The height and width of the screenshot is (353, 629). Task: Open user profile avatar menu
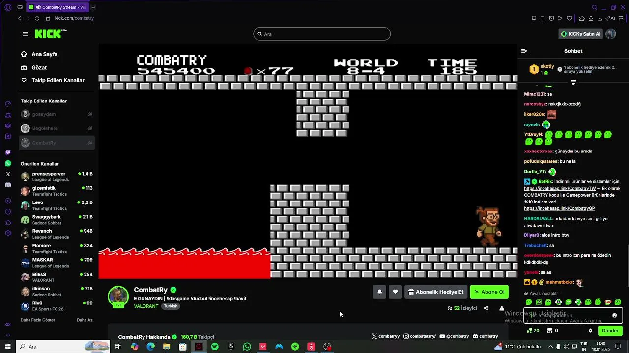611,34
